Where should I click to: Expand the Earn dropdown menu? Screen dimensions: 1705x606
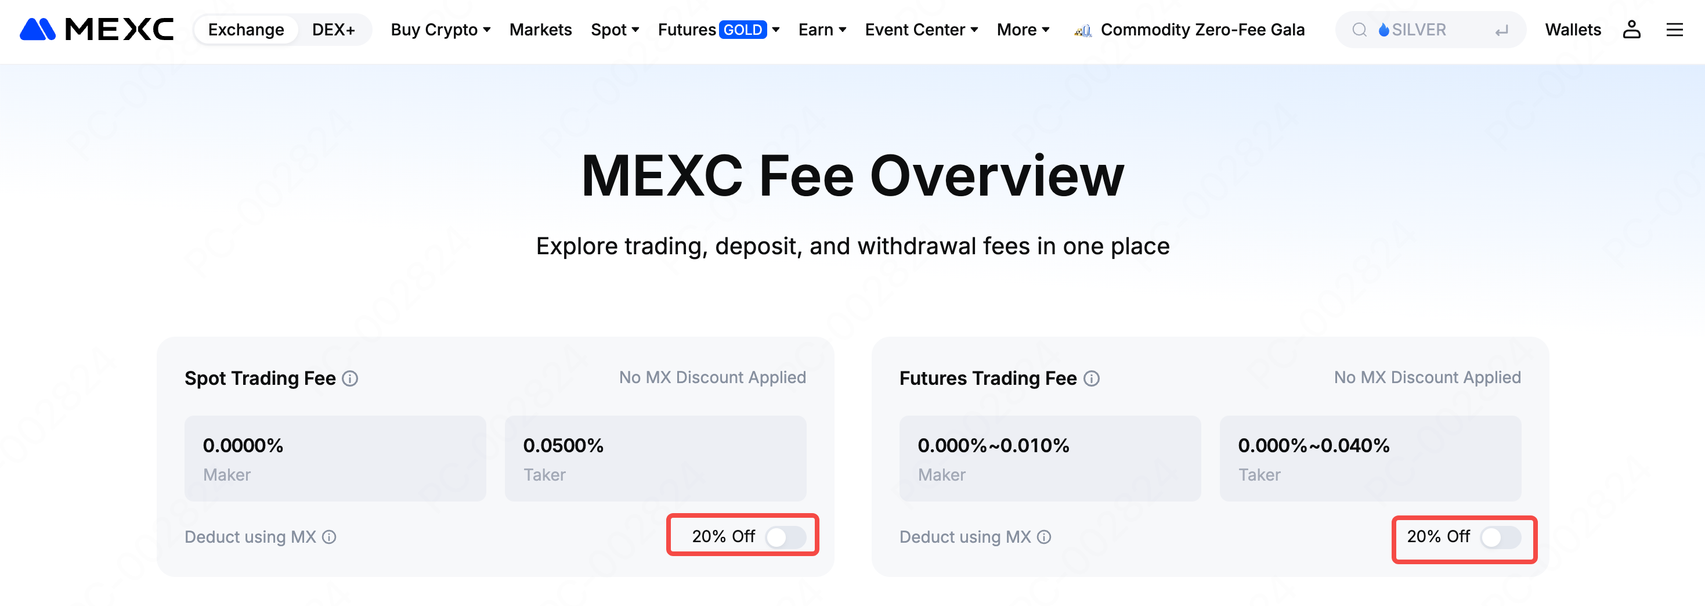(x=821, y=30)
